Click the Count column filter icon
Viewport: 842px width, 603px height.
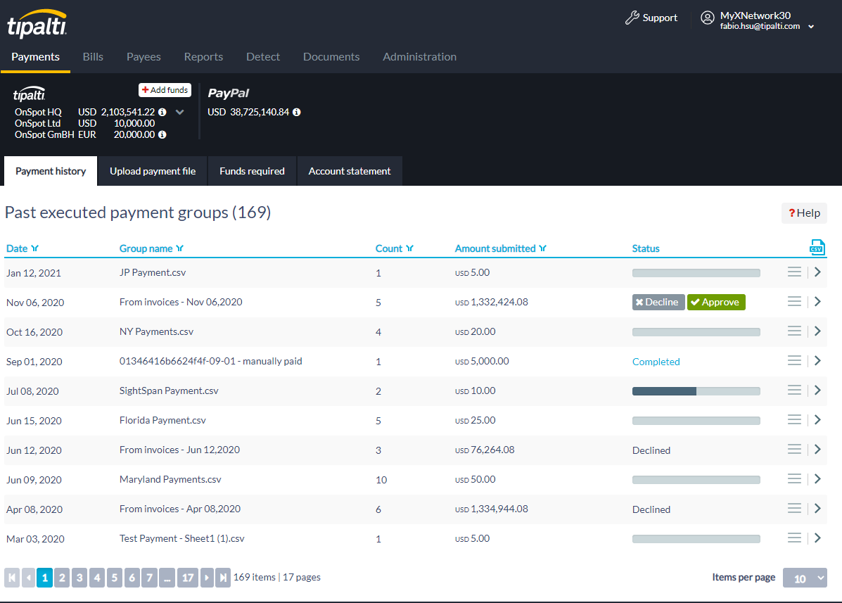(409, 248)
